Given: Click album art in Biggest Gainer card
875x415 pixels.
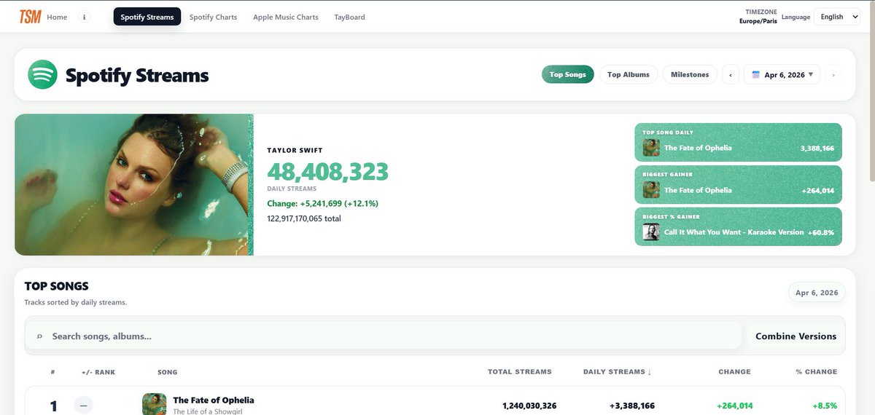Looking at the screenshot, I should pos(651,190).
